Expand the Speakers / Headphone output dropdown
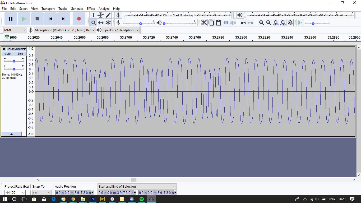This screenshot has height=203, width=361. pyautogui.click(x=121, y=30)
